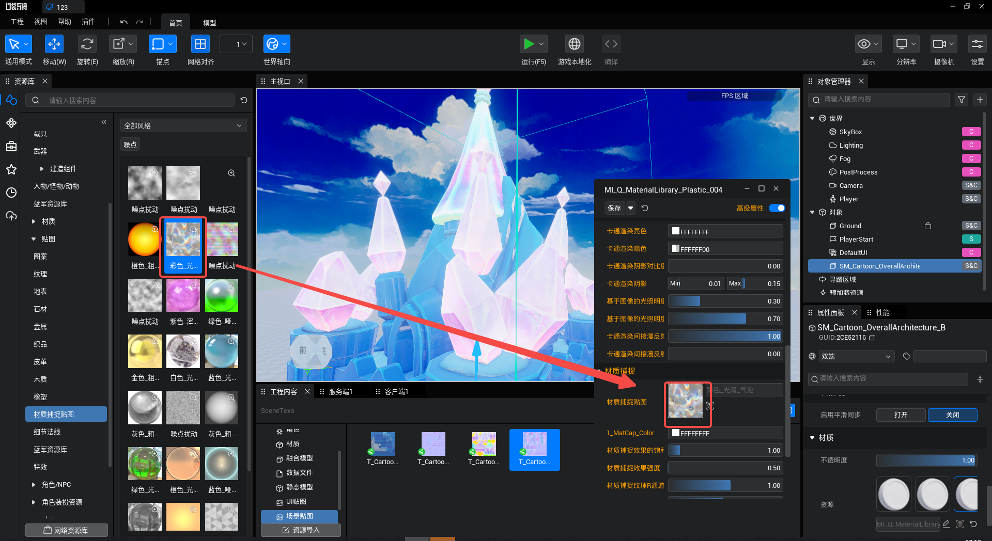
Task: Open the cloud upload sidebar icon
Action: (11, 216)
